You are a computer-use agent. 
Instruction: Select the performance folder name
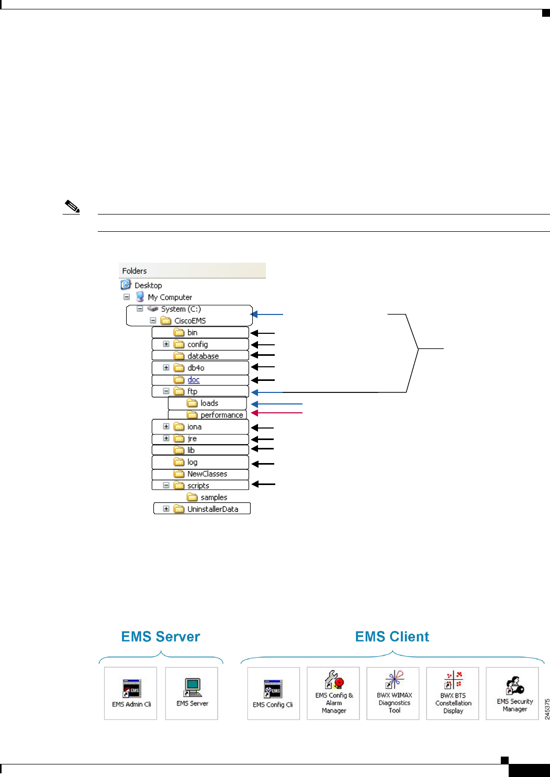pyautogui.click(x=222, y=415)
